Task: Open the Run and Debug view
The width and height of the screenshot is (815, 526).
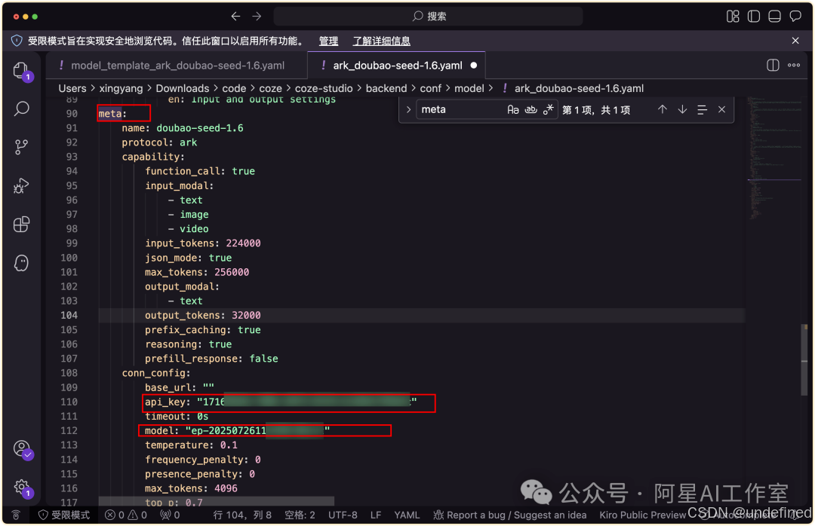Action: coord(21,185)
